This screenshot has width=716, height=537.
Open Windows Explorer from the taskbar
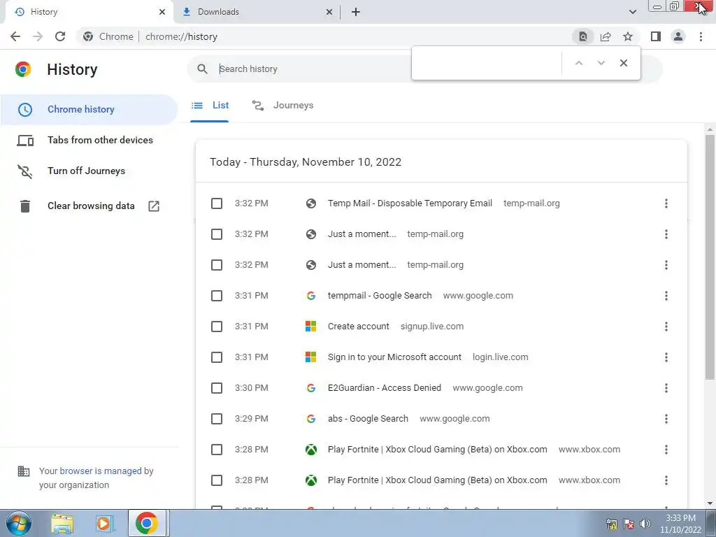[62, 523]
